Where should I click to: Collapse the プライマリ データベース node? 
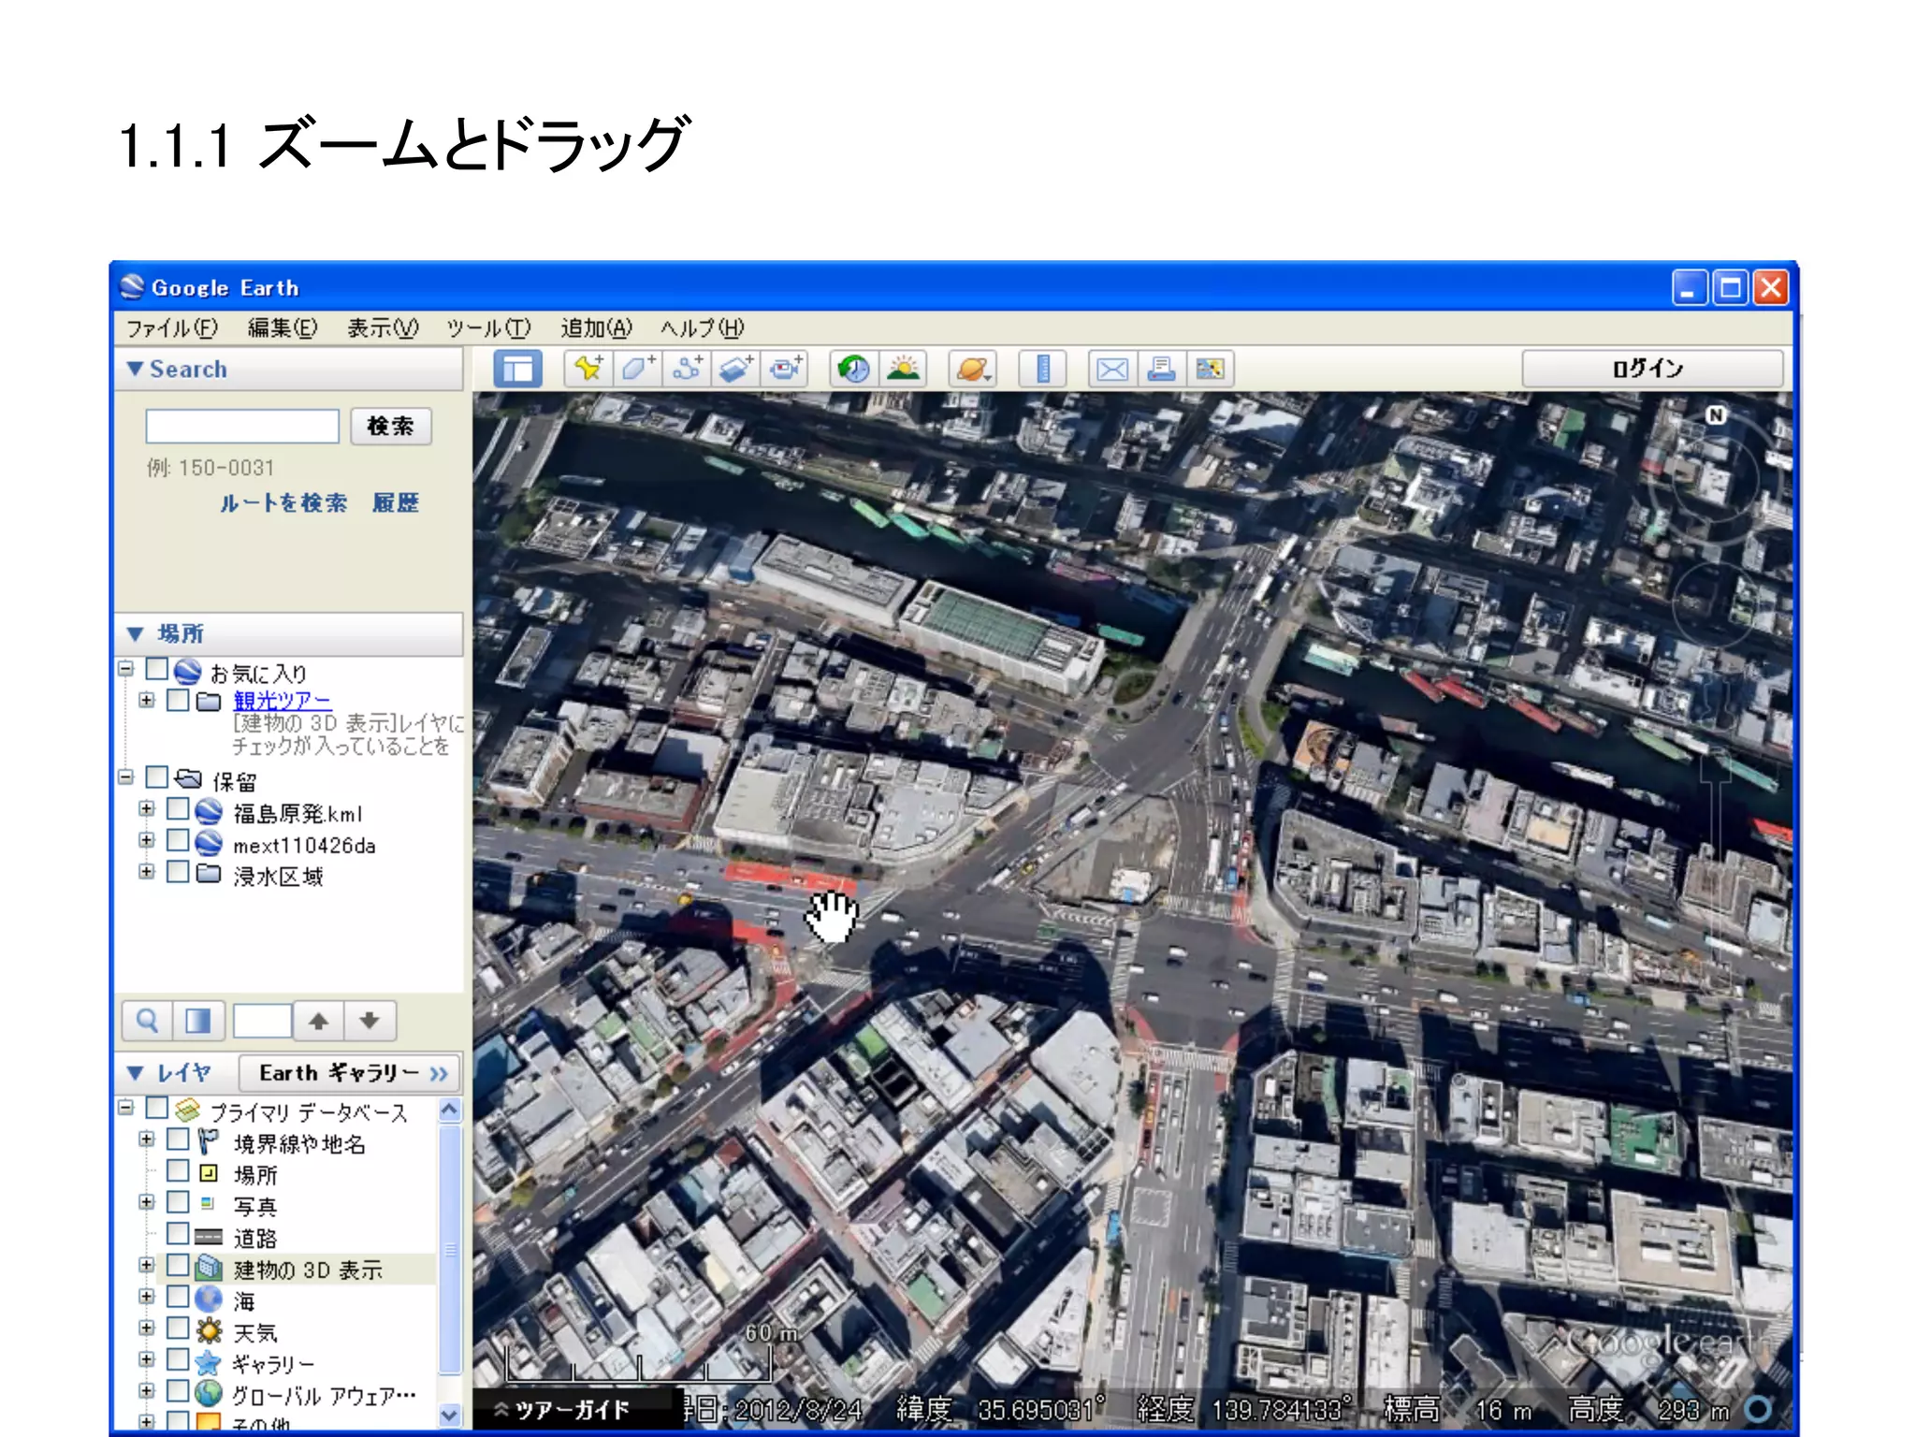(125, 1108)
